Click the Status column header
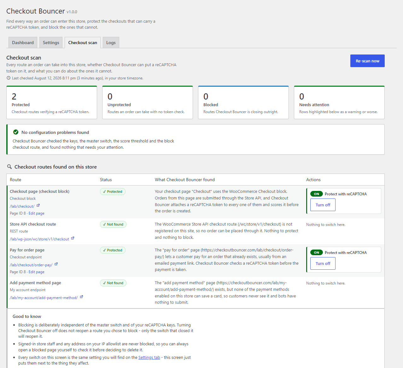The width and height of the screenshot is (403, 368). click(106, 180)
